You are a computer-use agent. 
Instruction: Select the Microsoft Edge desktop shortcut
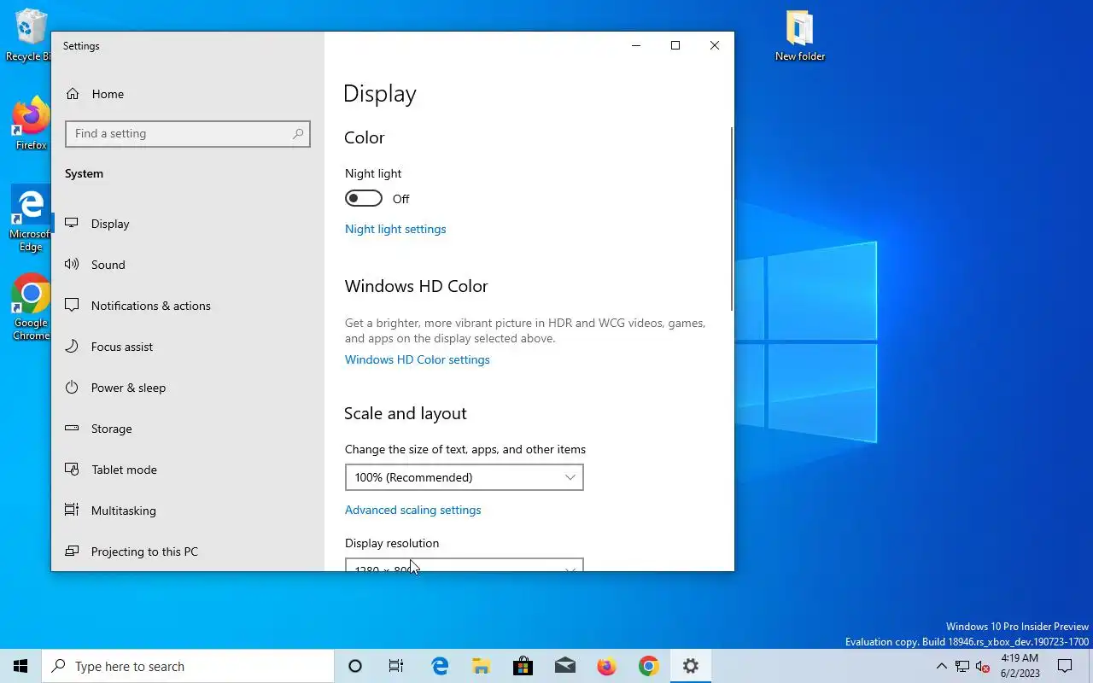coord(31,219)
